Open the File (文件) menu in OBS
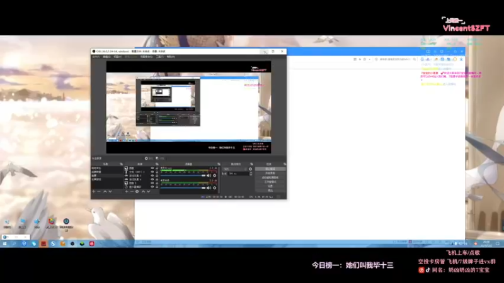Screen dimensions: 504x283 coord(96,57)
